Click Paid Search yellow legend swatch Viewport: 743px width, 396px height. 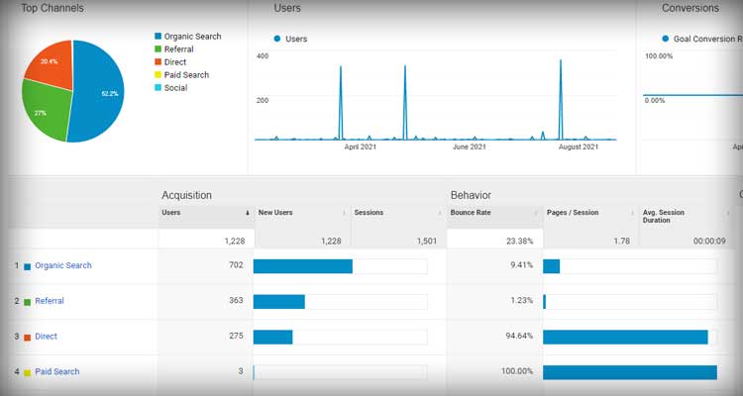[159, 74]
